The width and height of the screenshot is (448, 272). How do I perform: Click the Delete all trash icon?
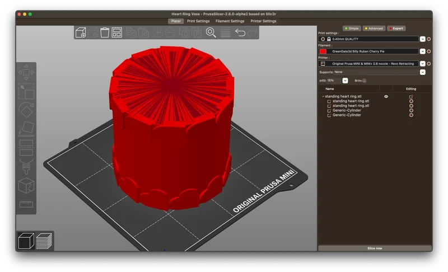tap(105, 32)
